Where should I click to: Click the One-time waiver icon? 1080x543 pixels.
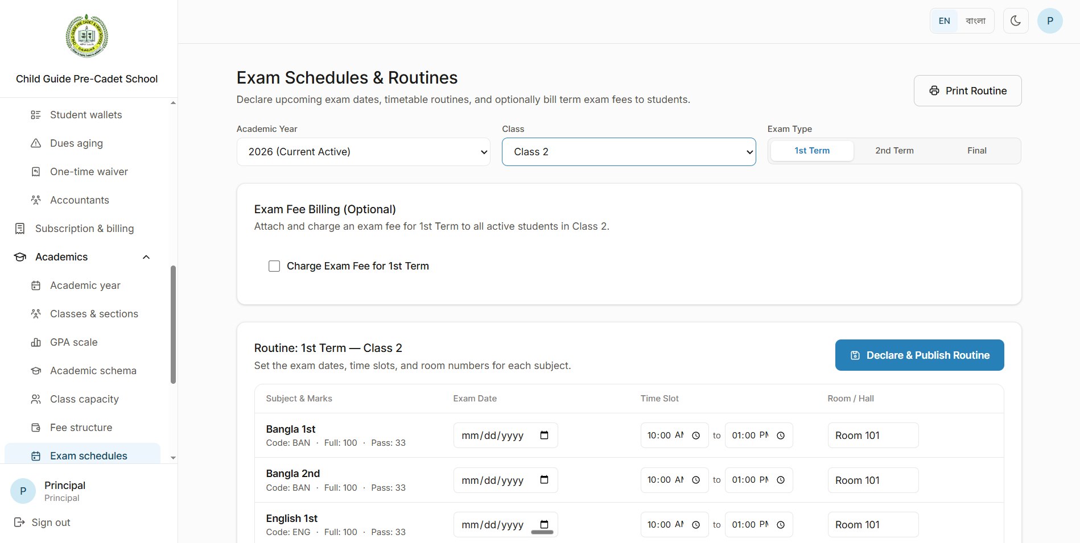[x=36, y=172]
